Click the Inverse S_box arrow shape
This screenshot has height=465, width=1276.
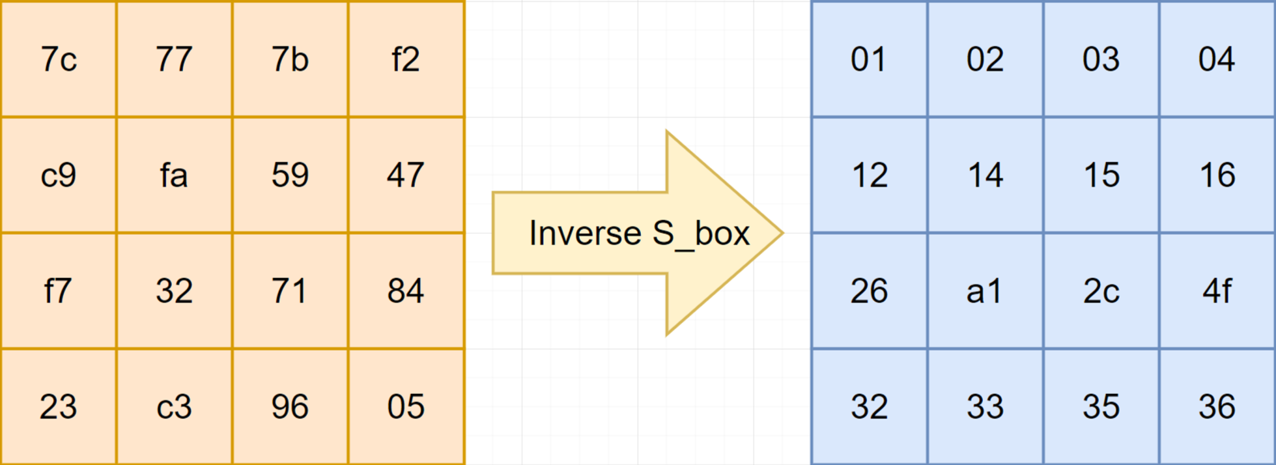coord(638,233)
